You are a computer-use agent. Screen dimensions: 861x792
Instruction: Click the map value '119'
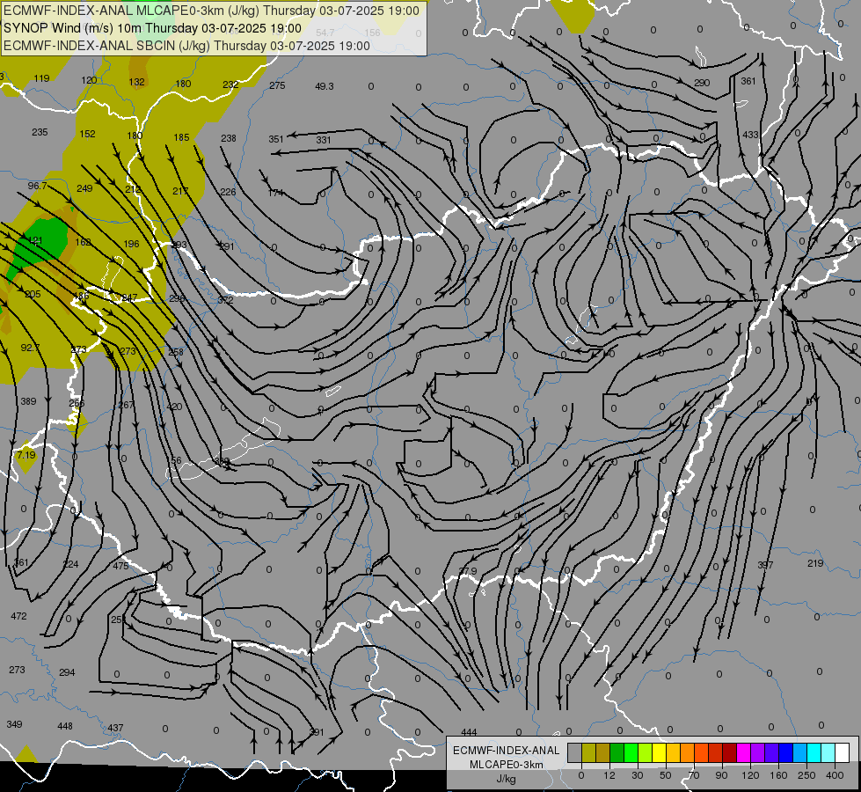pyautogui.click(x=41, y=78)
